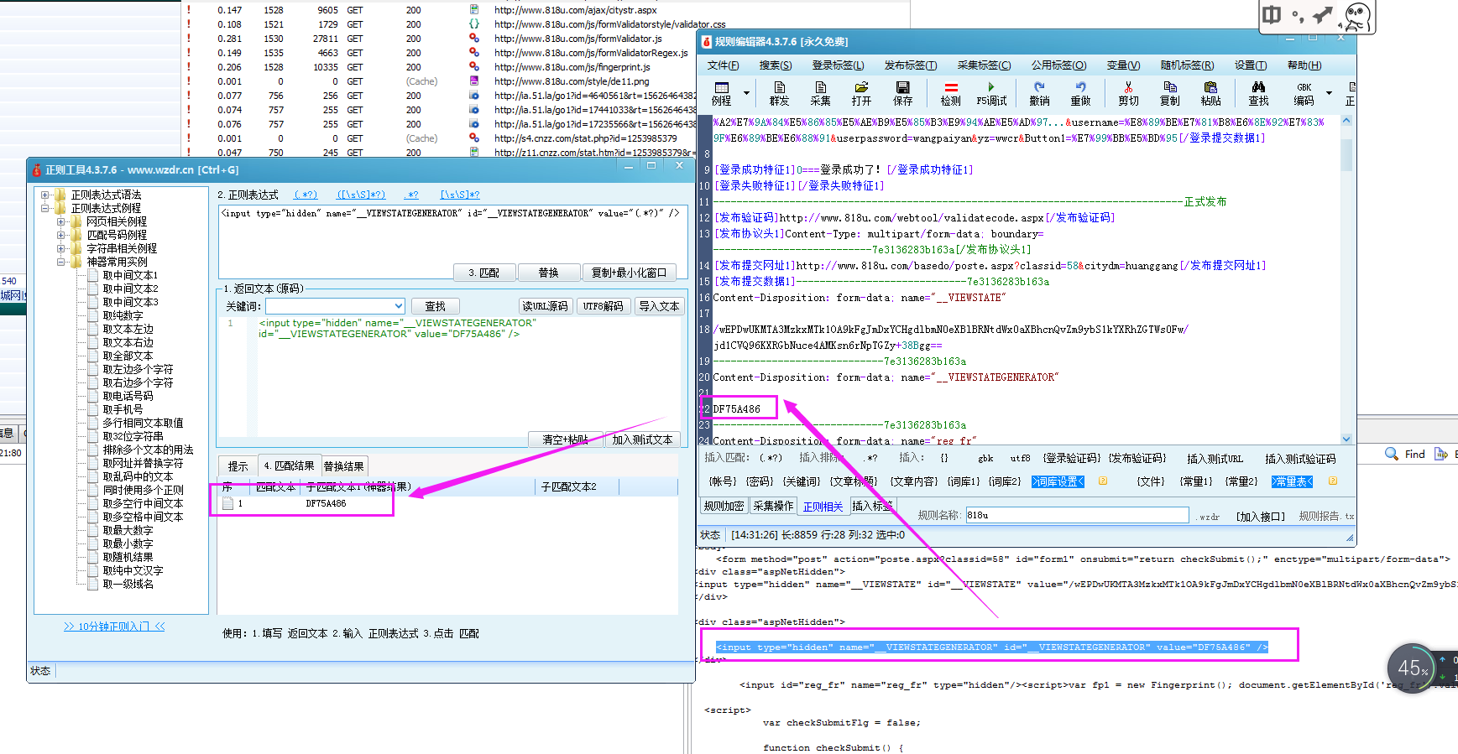The width and height of the screenshot is (1458, 754).
Task: Open the 发布标签(T) menu
Action: tap(911, 65)
